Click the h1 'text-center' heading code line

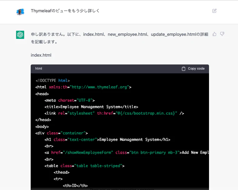coord(107,140)
